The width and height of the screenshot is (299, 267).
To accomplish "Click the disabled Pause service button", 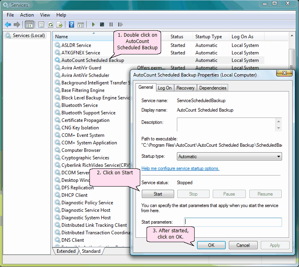I will (229, 194).
